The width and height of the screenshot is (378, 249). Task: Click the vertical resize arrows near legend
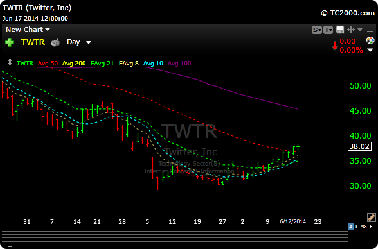10,62
